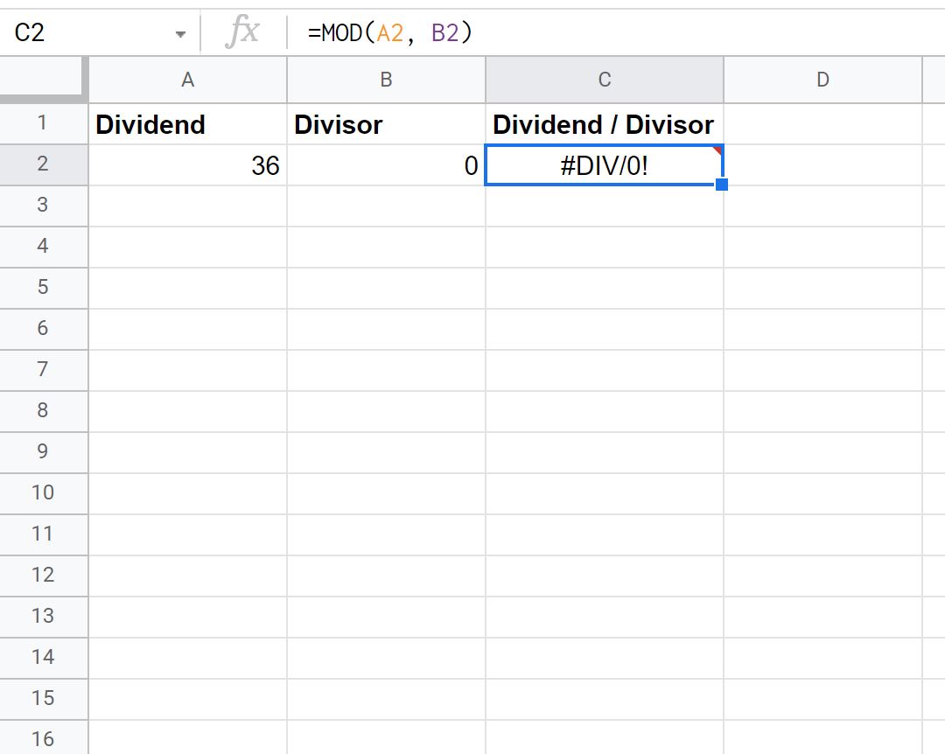
Task: Click the Dividend header cell
Action: click(x=187, y=123)
